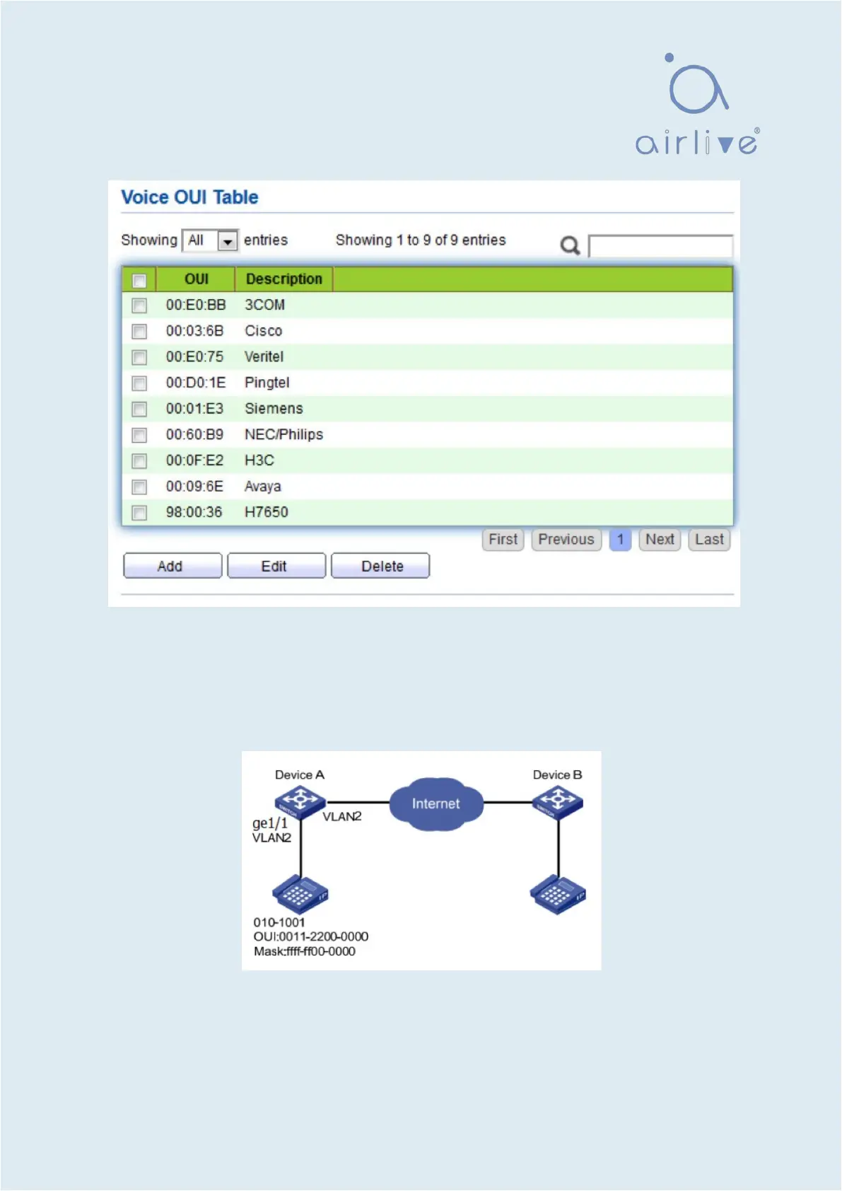Click the Device B switch icon
Viewport: 842px width, 1191px height.
[558, 803]
